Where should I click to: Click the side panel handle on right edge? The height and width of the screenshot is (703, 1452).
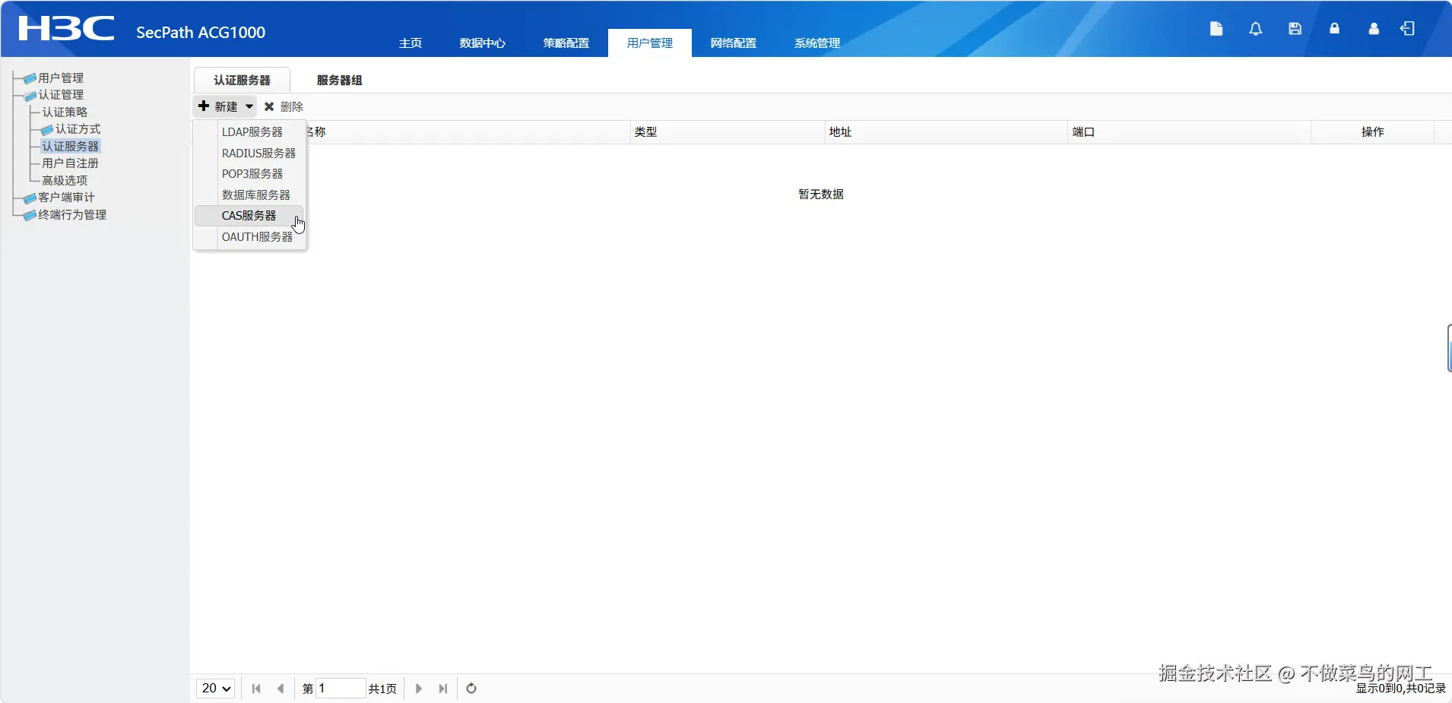(x=1449, y=348)
